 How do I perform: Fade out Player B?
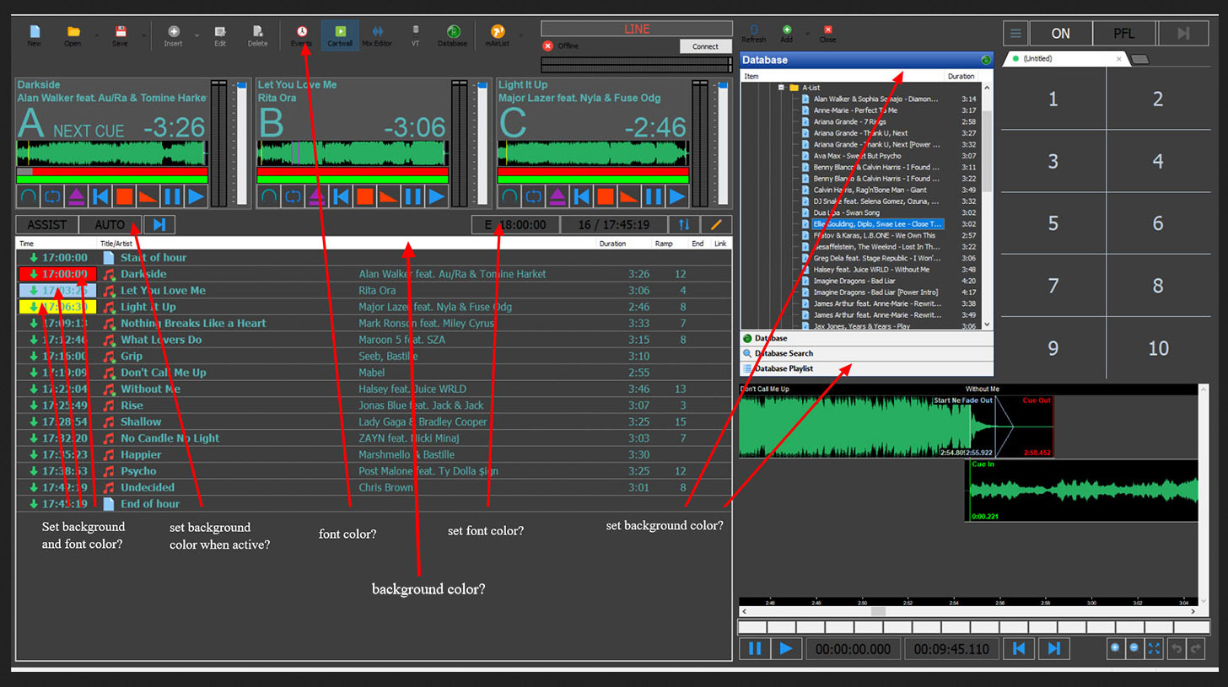(x=389, y=197)
